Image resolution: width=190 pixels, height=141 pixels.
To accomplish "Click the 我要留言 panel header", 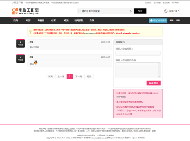I will click(138, 42).
